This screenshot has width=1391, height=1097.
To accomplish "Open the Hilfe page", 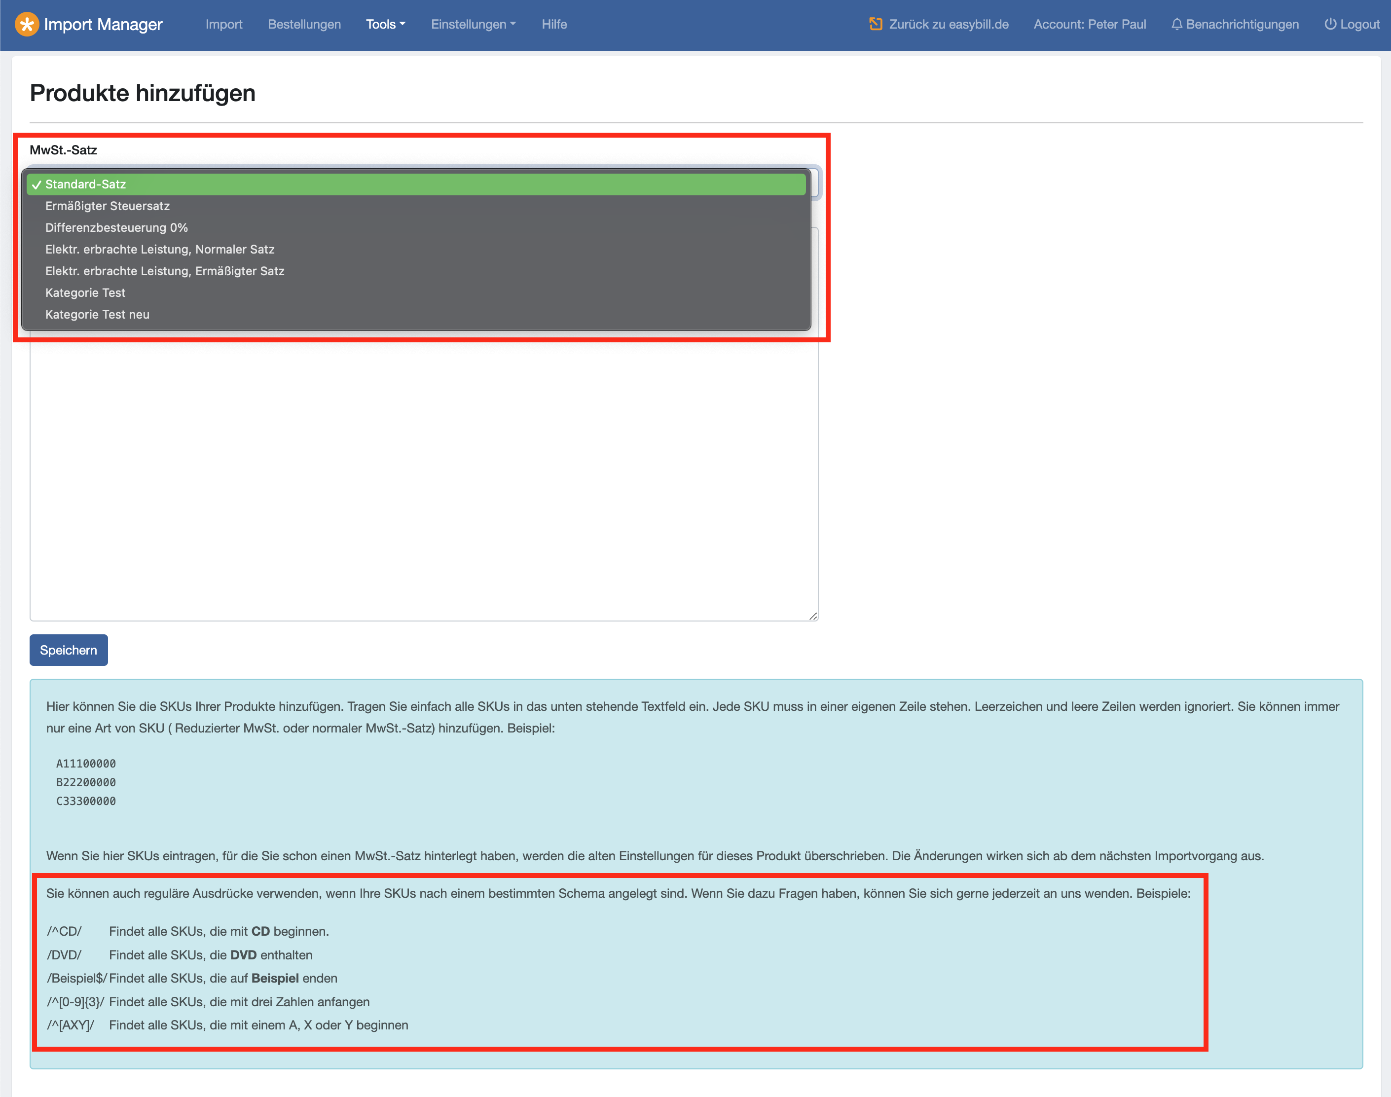I will pyautogui.click(x=554, y=24).
